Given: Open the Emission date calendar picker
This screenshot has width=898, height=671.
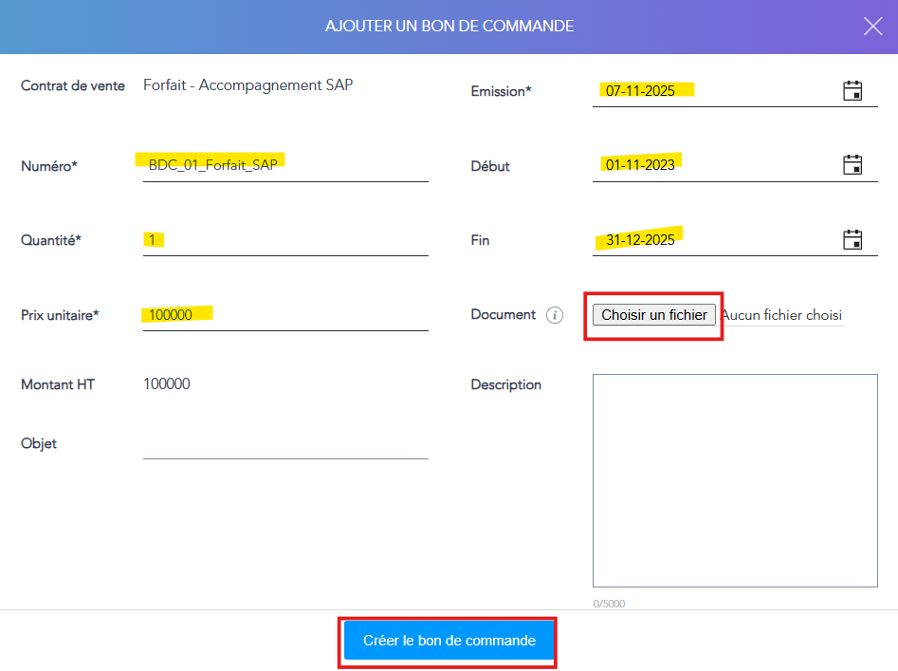Looking at the screenshot, I should (x=852, y=90).
